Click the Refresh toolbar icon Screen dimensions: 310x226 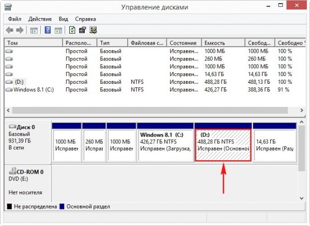(72, 30)
